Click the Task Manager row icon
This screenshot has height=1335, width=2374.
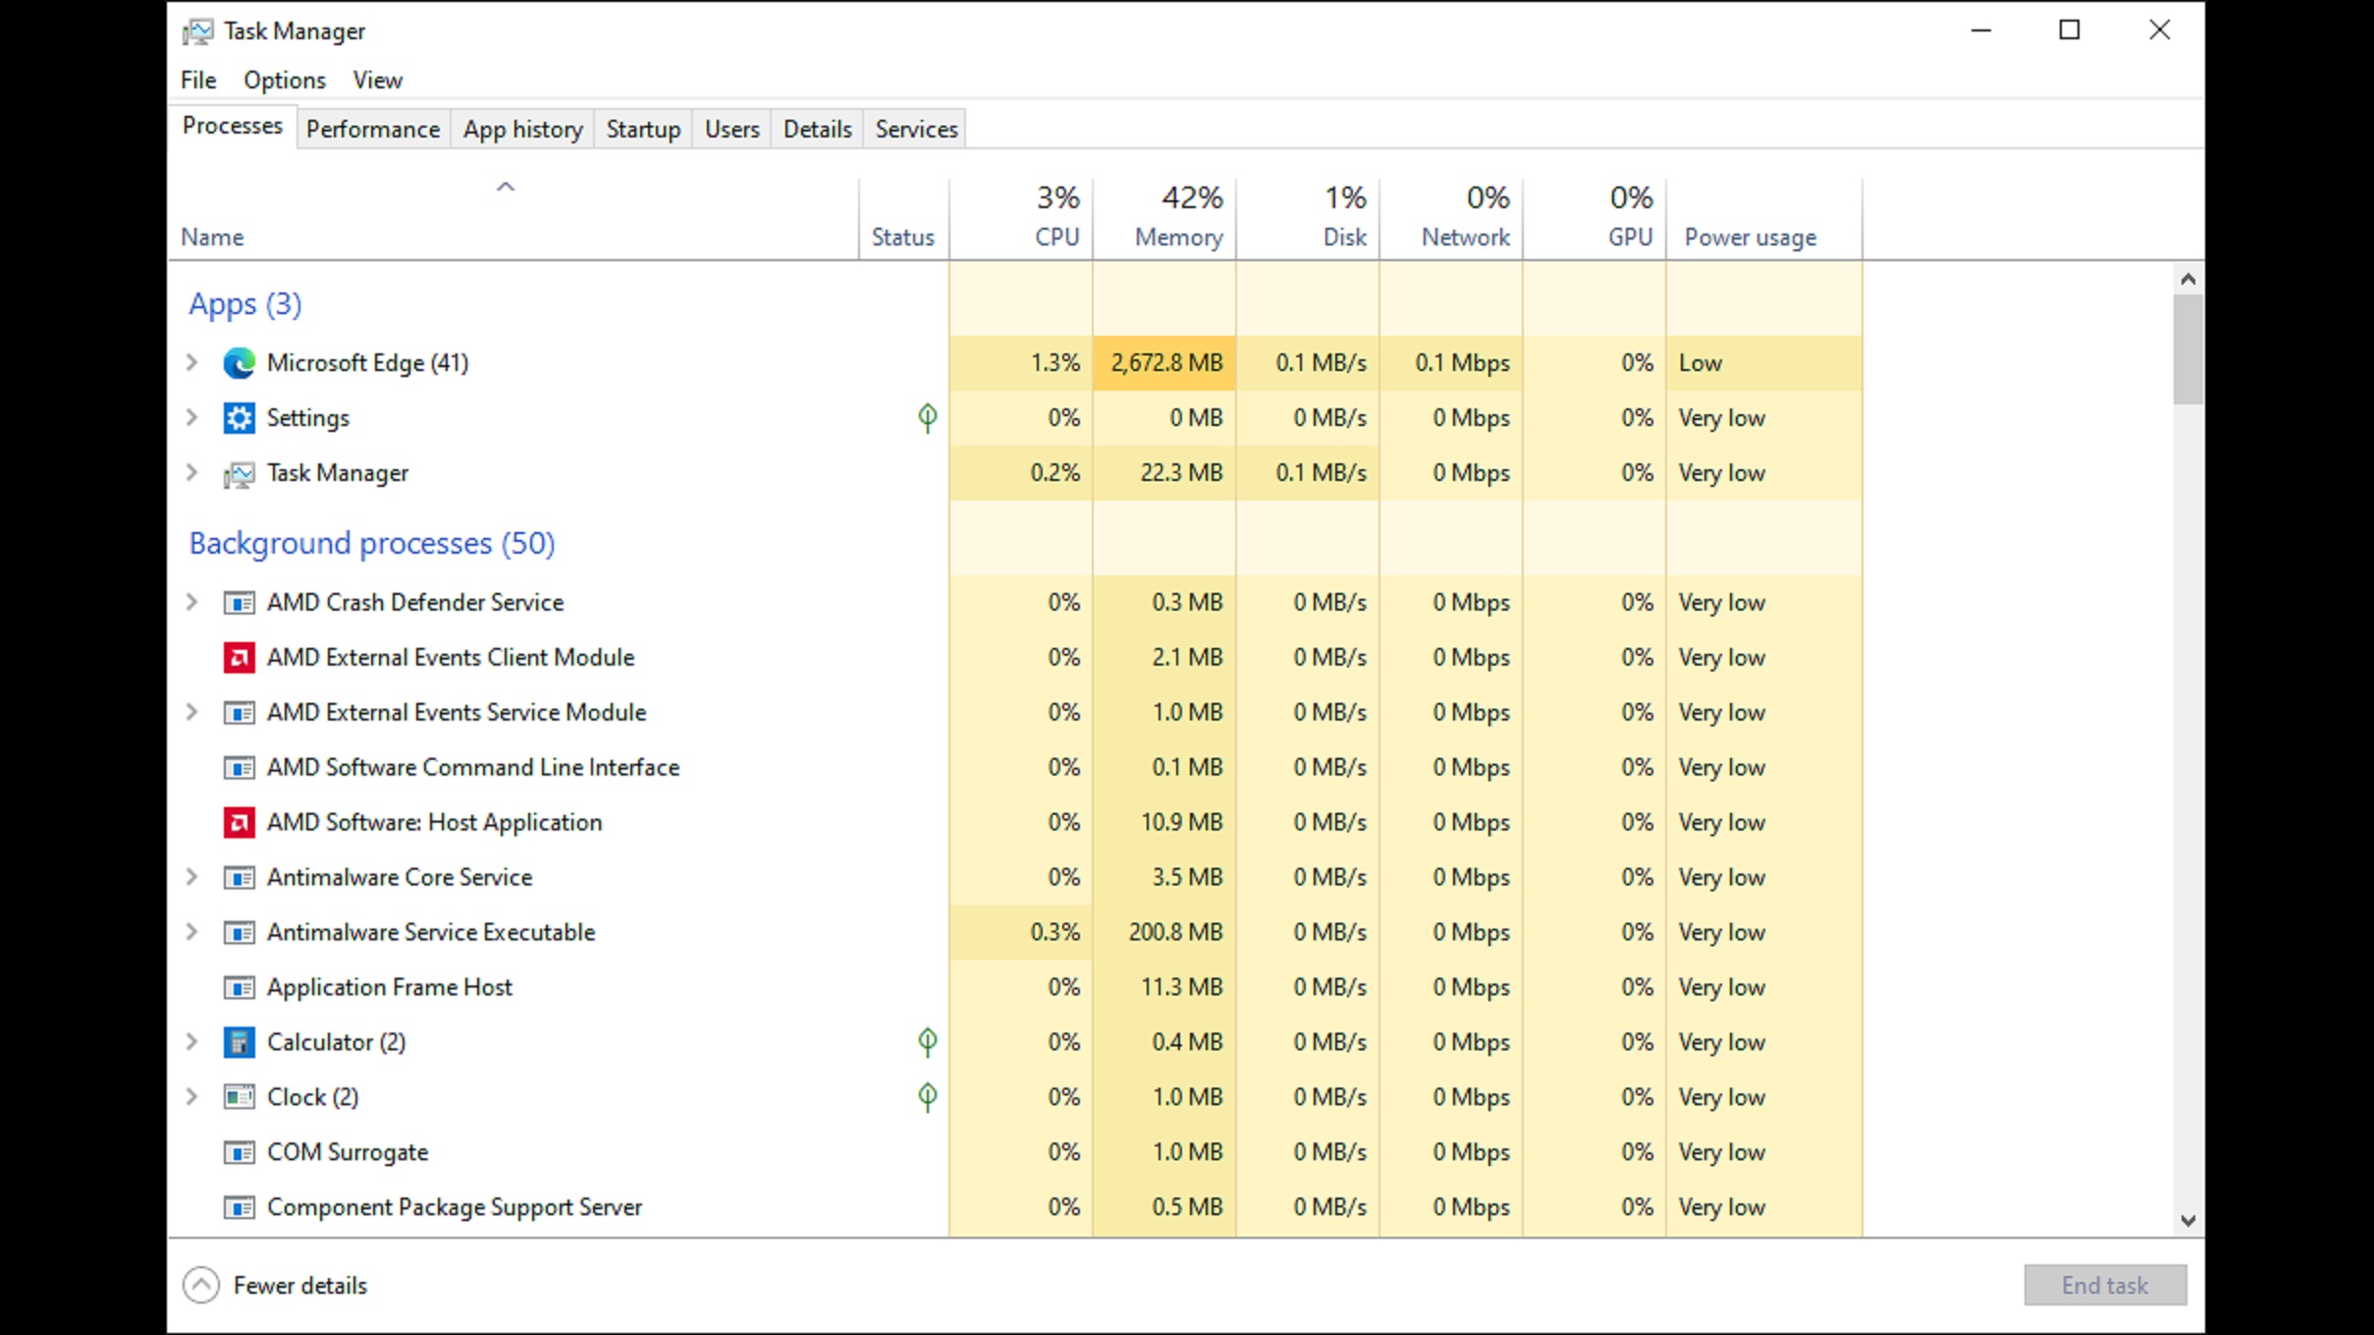point(239,474)
